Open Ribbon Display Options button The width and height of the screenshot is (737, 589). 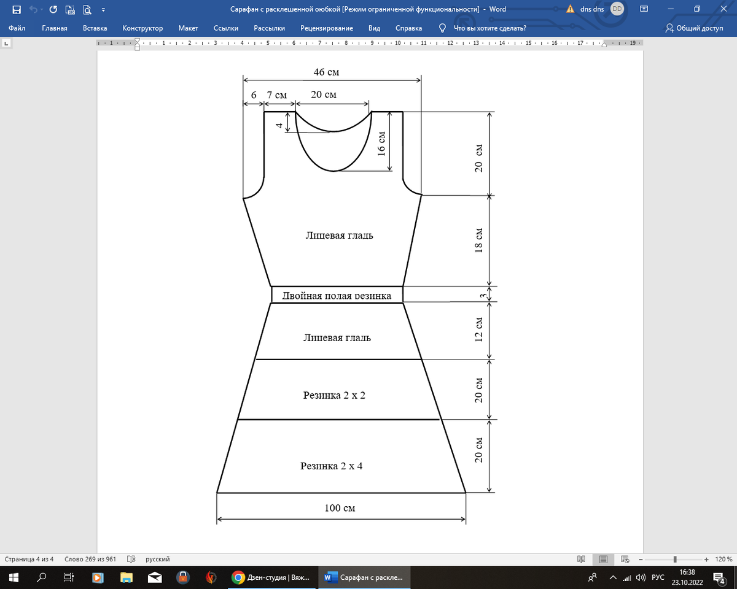(x=644, y=9)
